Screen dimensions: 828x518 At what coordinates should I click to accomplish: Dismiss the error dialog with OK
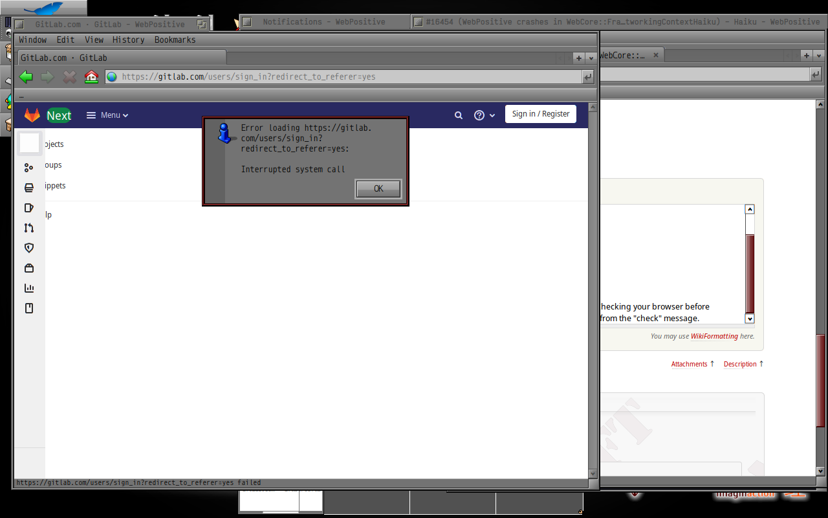(378, 188)
